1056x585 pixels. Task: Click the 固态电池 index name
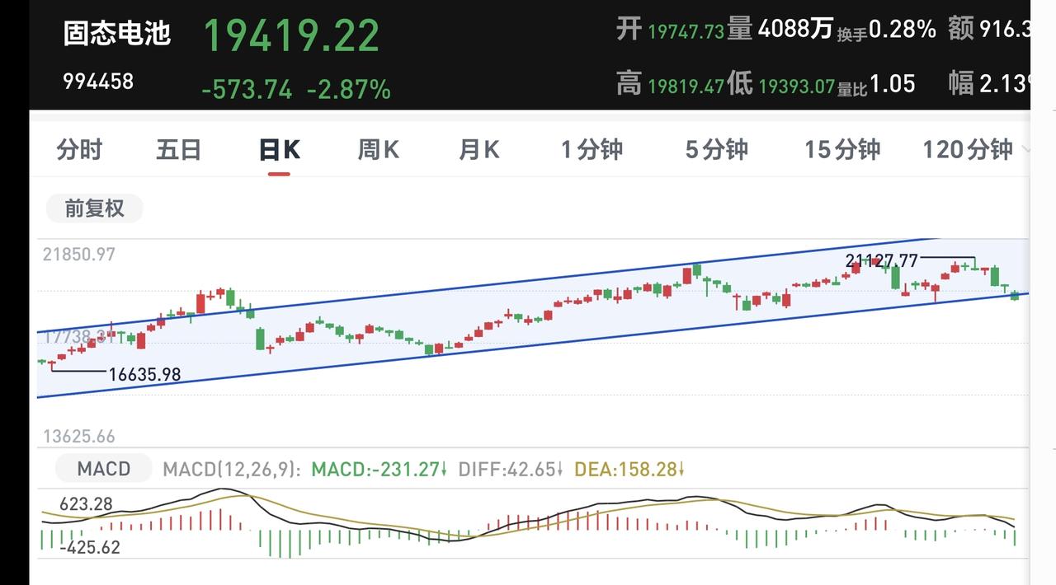tap(117, 33)
